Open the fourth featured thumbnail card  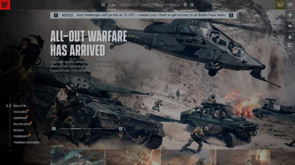[x=243, y=157]
